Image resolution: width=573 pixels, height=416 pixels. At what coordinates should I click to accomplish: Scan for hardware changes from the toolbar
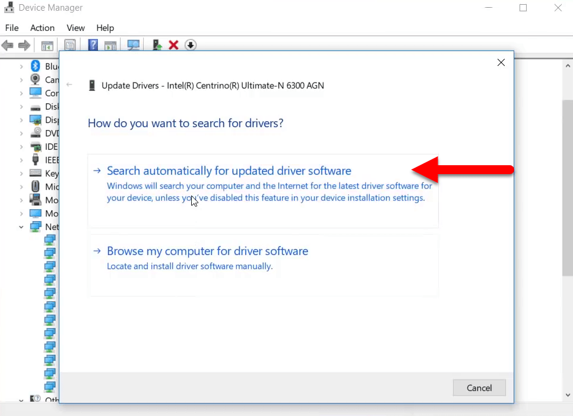(x=134, y=45)
